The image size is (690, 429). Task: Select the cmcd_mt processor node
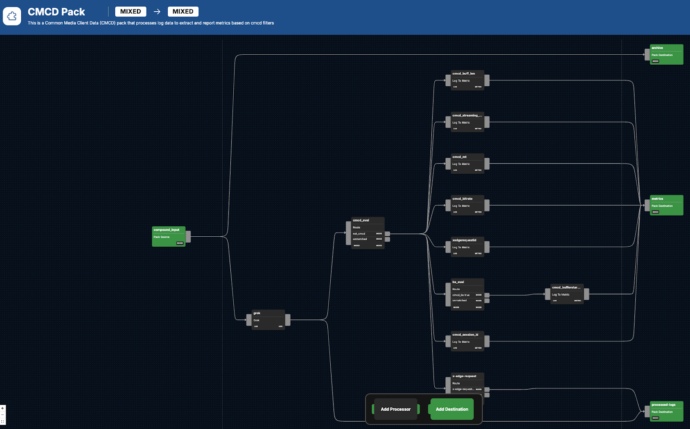pos(467,163)
